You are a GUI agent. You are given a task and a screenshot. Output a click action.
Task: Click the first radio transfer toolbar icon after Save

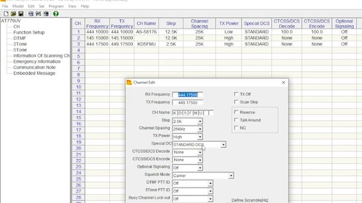tap(31, 14)
